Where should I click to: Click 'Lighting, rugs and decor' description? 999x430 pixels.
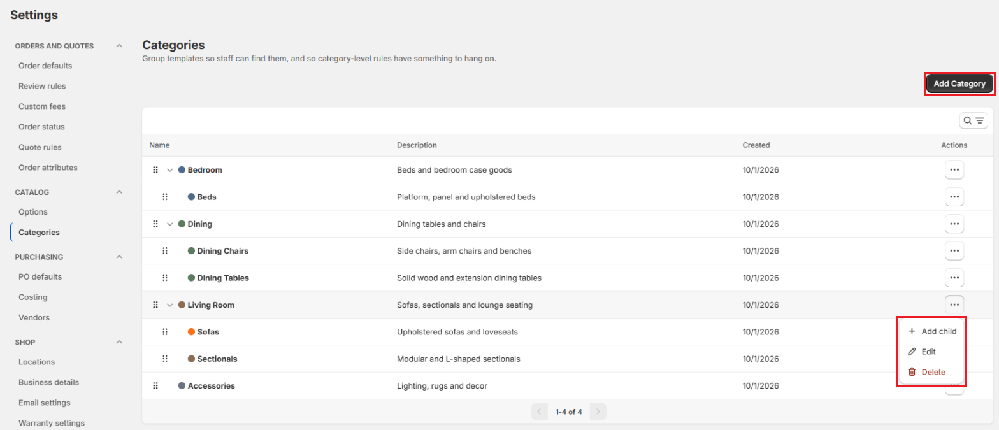coord(442,386)
